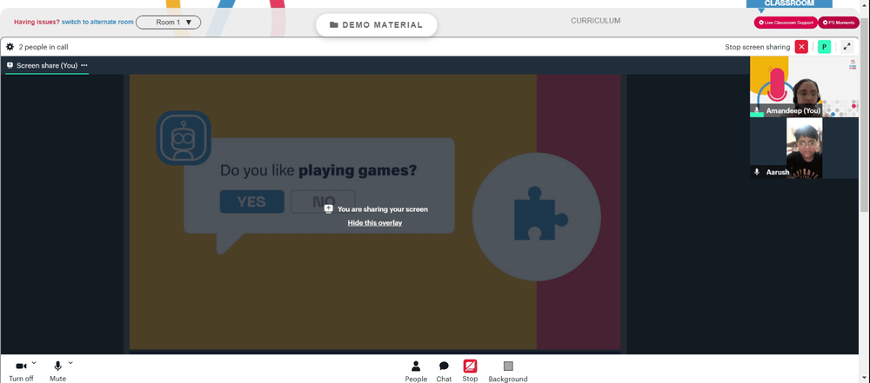
Task: Click the Hide this overlay link
Action: [x=374, y=223]
